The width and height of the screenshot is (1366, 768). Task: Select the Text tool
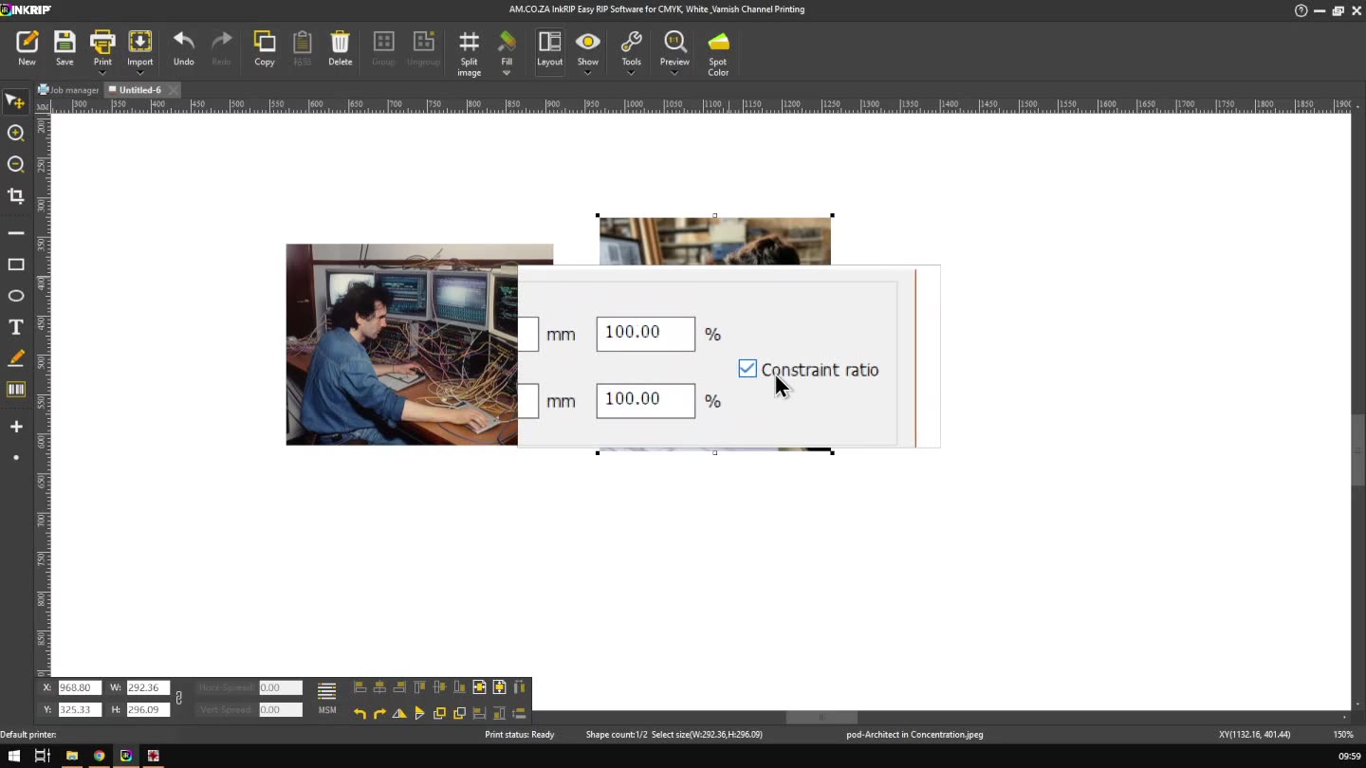point(16,327)
